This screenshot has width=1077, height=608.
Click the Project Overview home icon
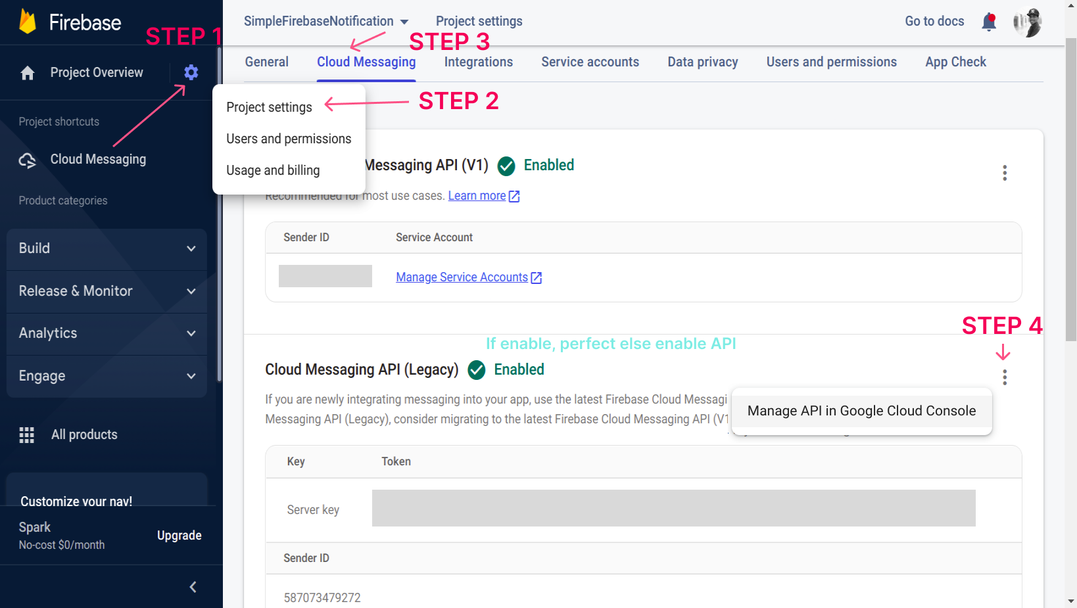[x=28, y=73]
